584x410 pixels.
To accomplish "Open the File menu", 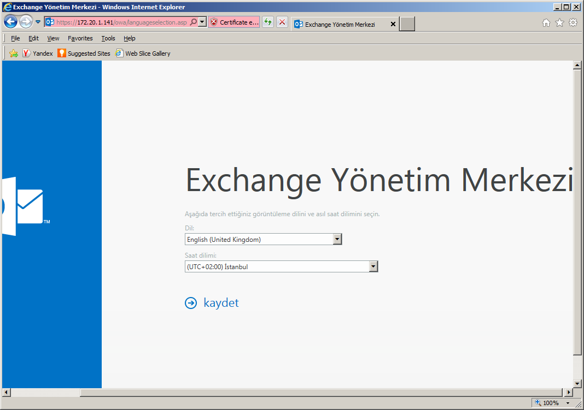I will (x=15, y=38).
